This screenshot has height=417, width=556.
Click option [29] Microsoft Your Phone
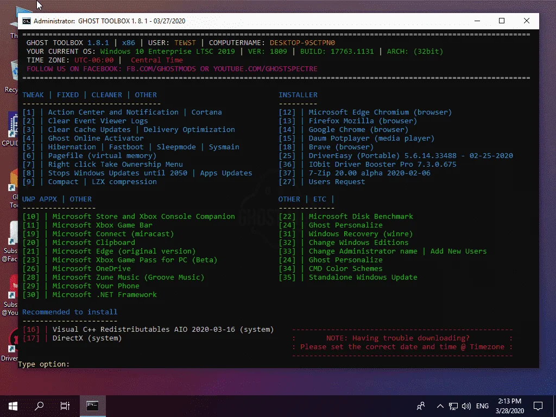click(81, 286)
